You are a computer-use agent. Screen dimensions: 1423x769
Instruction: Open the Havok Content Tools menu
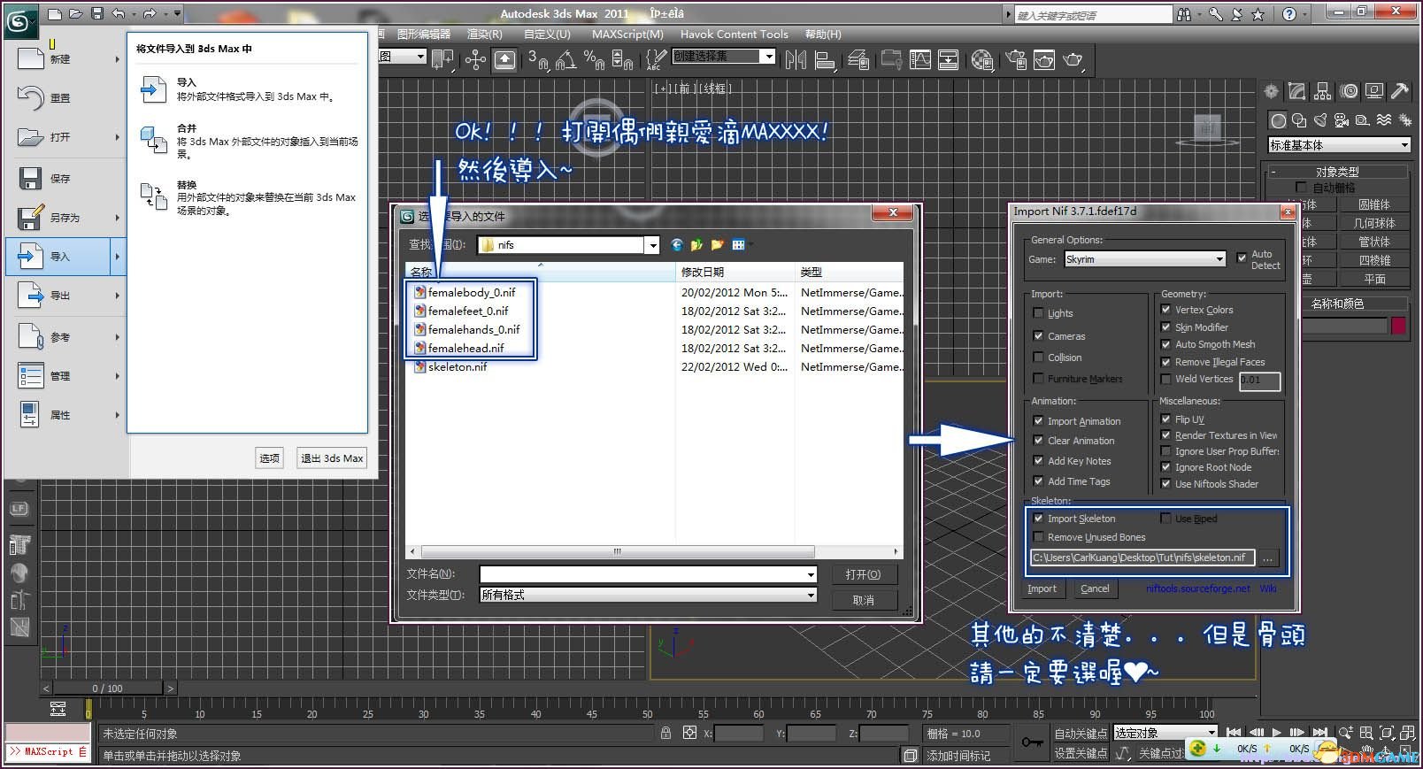734,34
